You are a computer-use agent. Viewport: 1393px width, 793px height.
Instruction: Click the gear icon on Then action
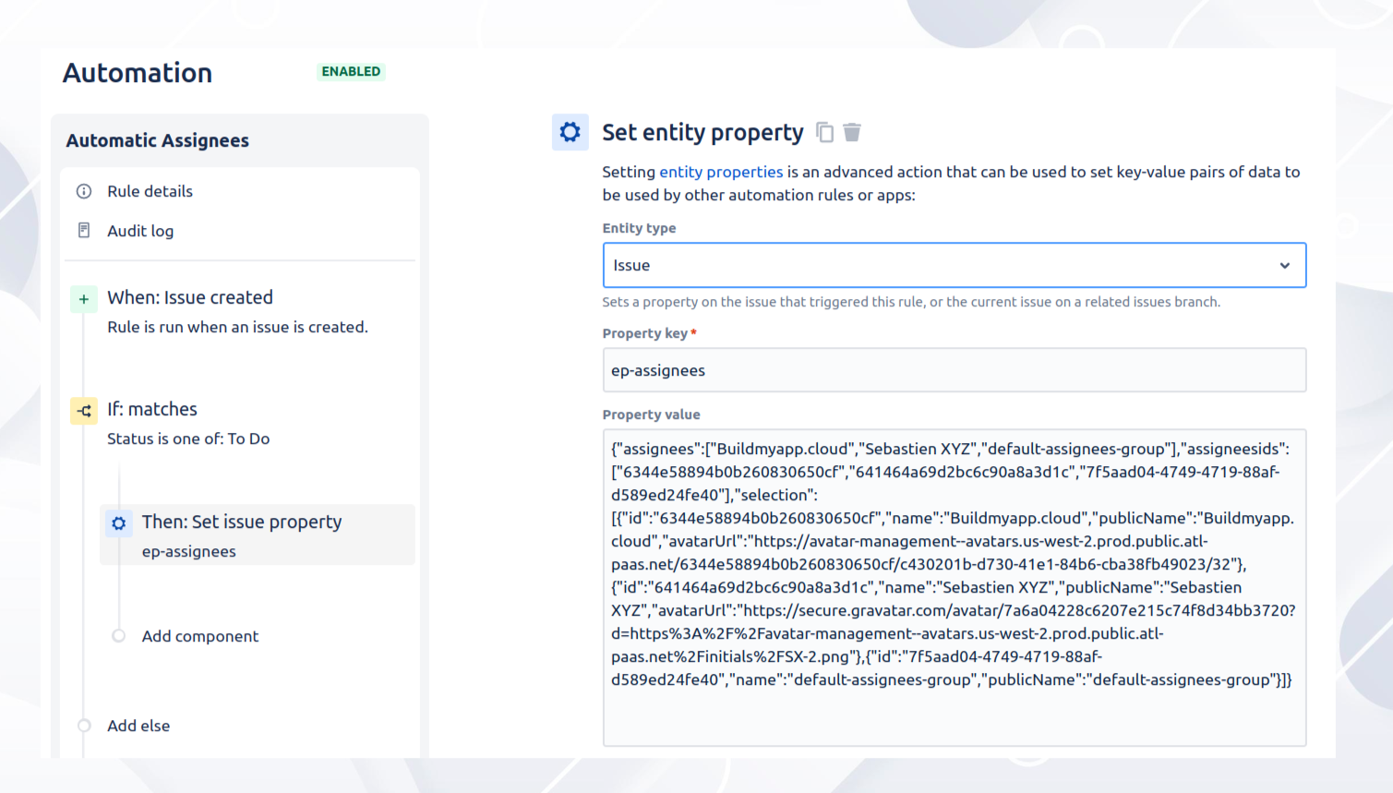pyautogui.click(x=119, y=523)
